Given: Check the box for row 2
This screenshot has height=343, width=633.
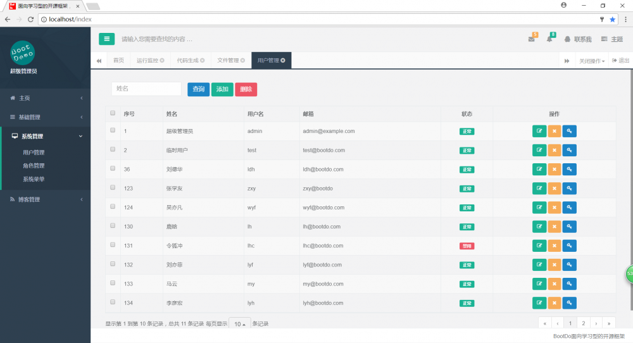Looking at the screenshot, I should (113, 149).
